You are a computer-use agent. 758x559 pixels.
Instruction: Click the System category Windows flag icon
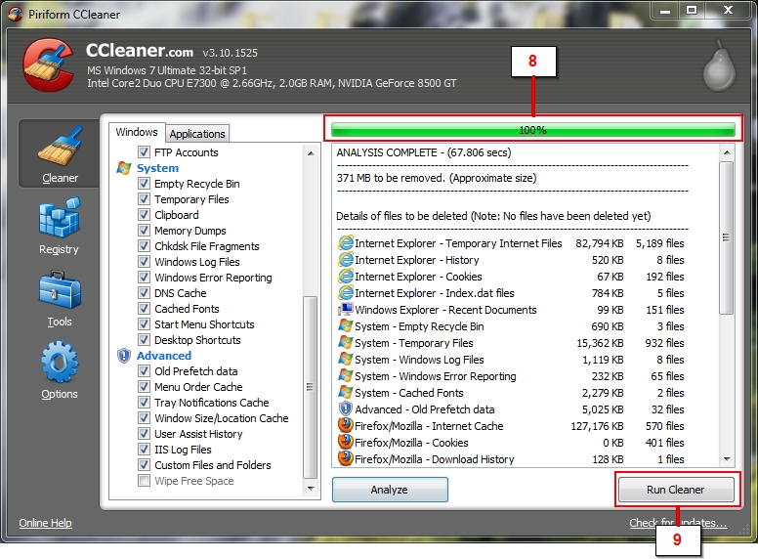tap(124, 168)
